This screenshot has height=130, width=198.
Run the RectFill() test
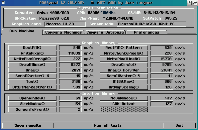(32, 48)
